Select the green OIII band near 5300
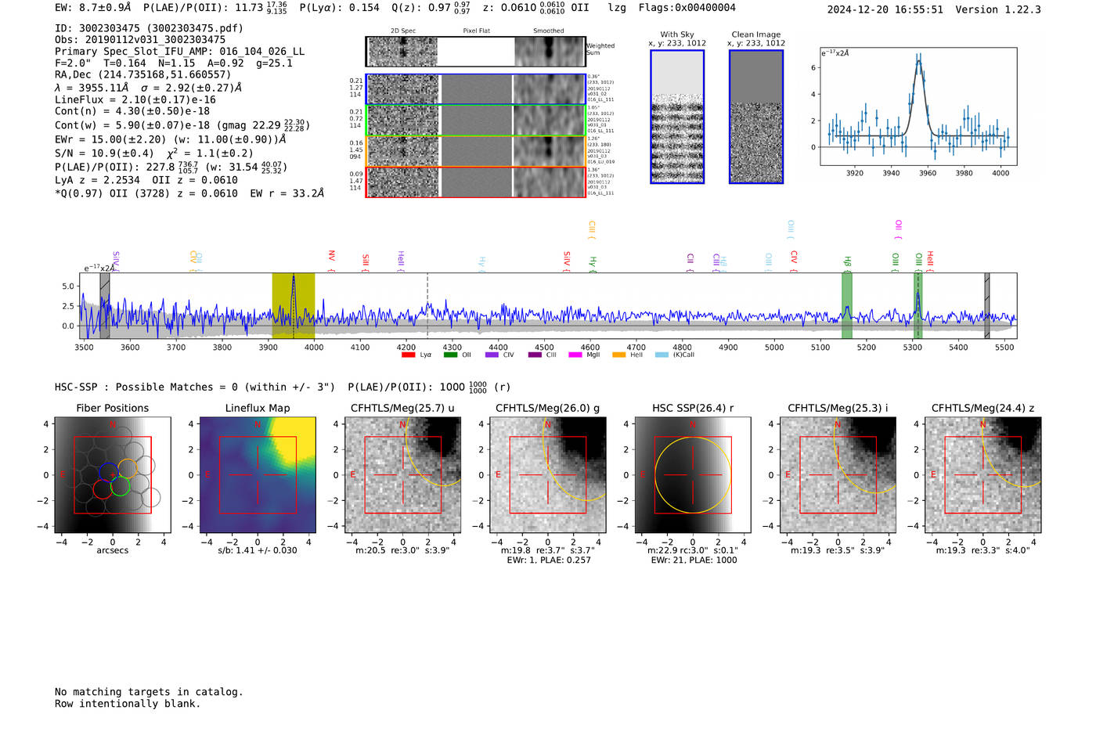Image resolution: width=1096 pixels, height=746 pixels. [x=918, y=305]
